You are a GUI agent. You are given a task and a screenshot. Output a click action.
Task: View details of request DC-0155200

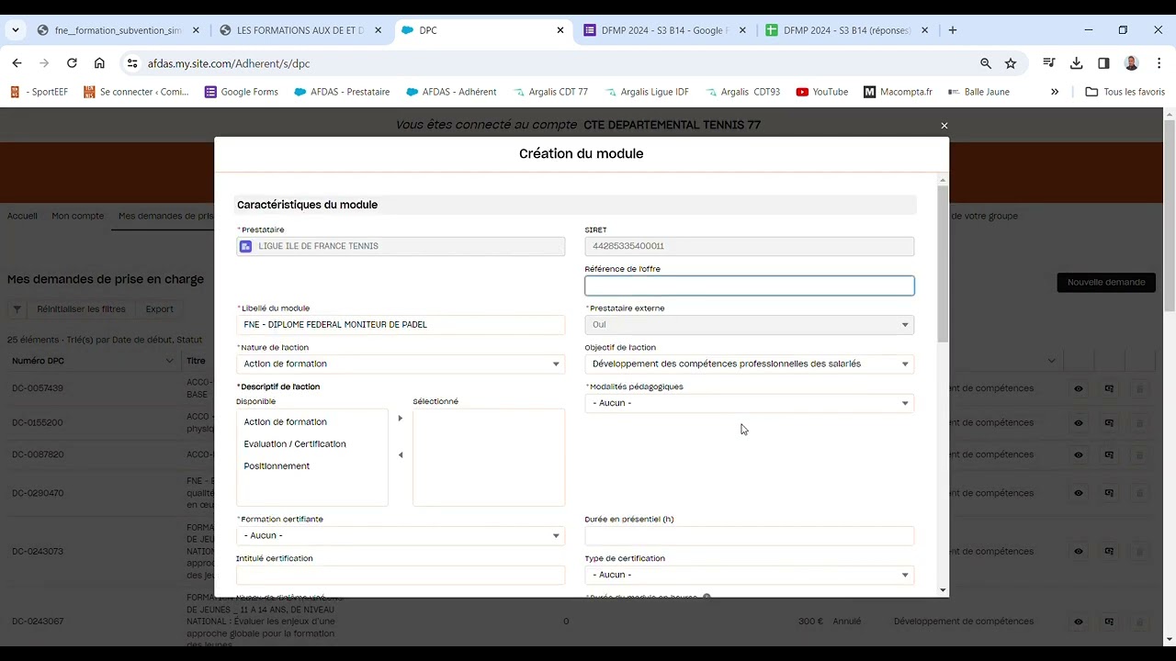pos(1079,423)
